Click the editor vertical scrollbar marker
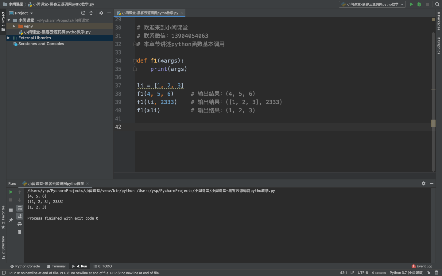 (x=433, y=123)
